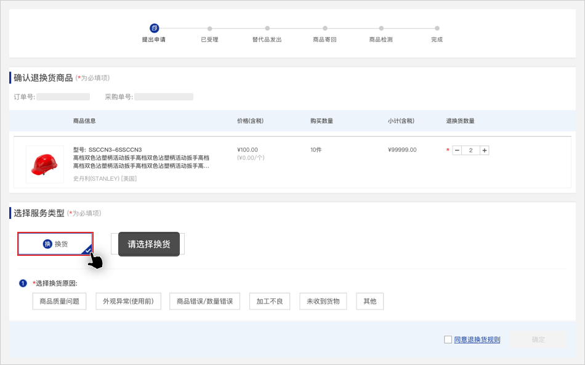The image size is (585, 365).
Task: Select 商品错误/数量错误 reason
Action: point(204,301)
